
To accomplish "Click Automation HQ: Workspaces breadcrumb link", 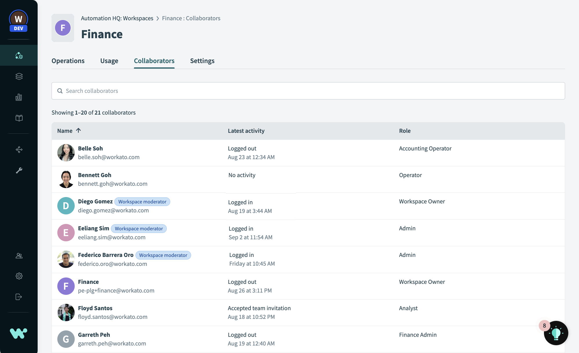I will [x=117, y=18].
